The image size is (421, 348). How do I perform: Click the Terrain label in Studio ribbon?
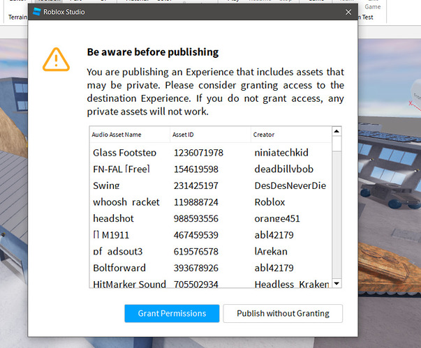coord(17,17)
